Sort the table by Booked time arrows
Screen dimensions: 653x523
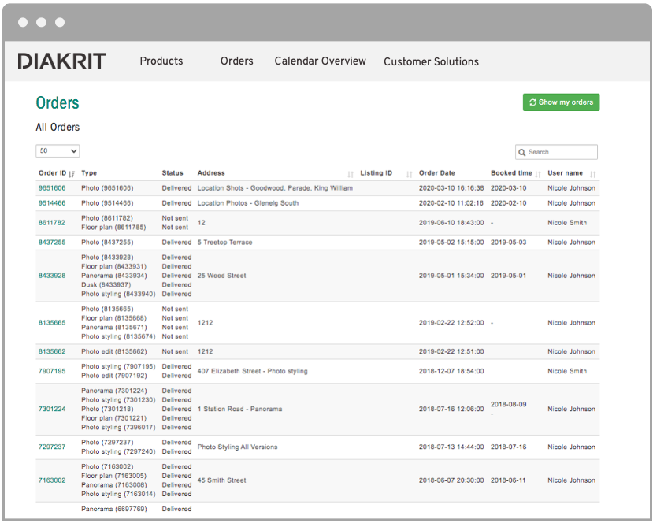coord(538,174)
